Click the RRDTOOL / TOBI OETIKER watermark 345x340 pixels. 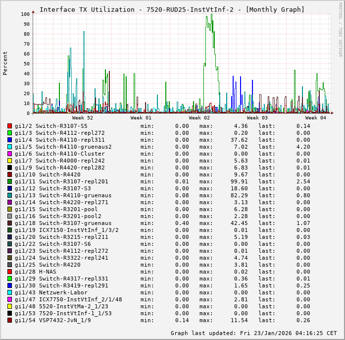pyautogui.click(x=340, y=29)
